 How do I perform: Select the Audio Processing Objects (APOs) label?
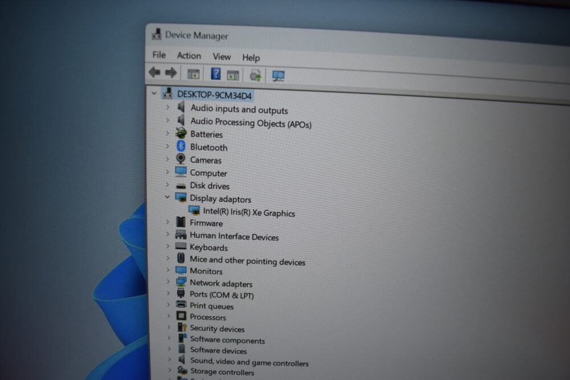(251, 123)
